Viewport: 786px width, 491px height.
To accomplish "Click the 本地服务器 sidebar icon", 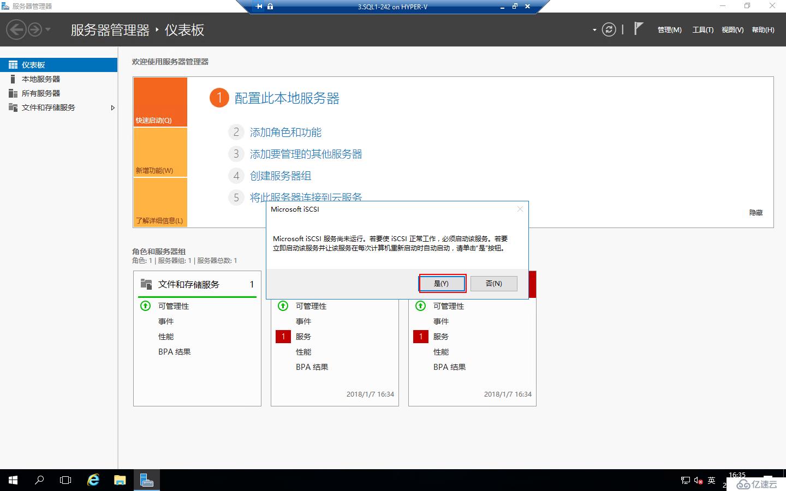I will pyautogui.click(x=13, y=79).
